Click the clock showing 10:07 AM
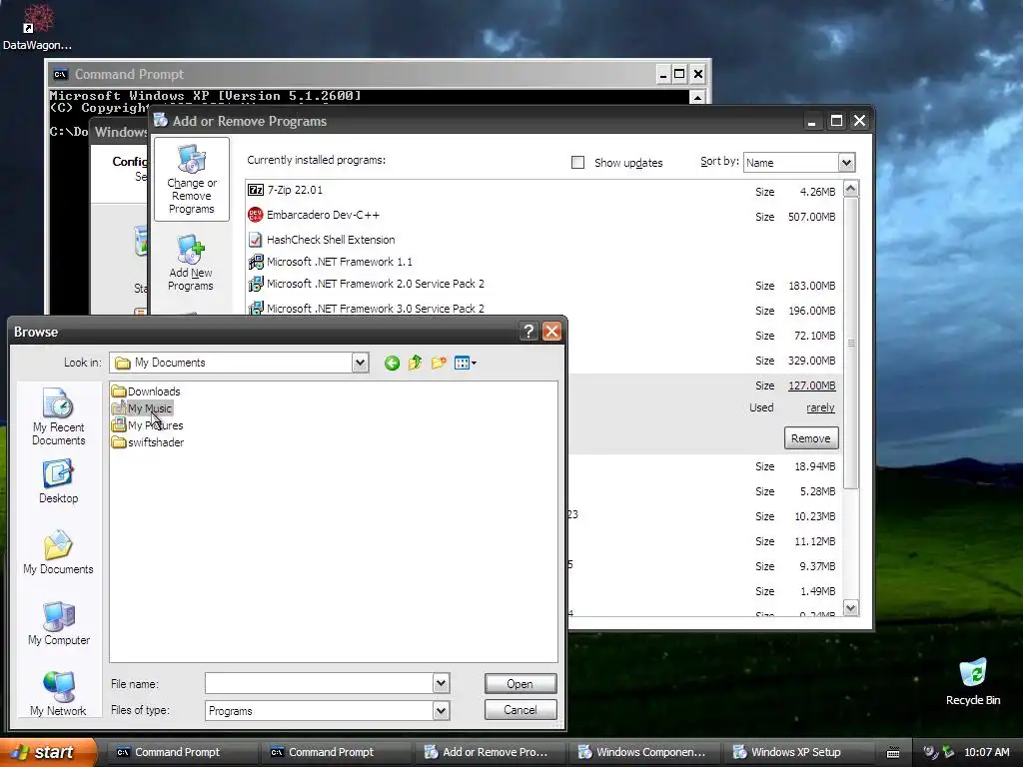 click(x=986, y=753)
